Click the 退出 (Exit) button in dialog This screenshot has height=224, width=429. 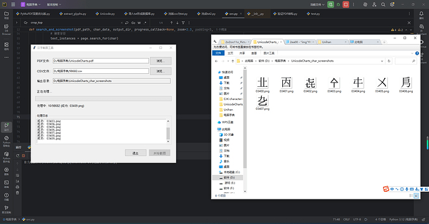tap(136, 153)
